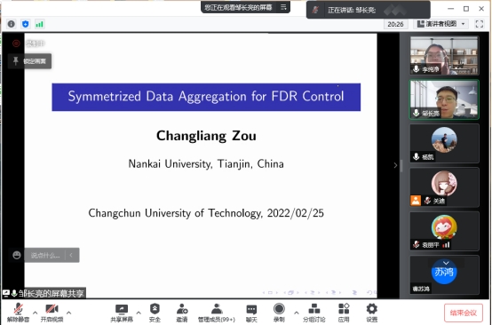The width and height of the screenshot is (492, 325).
Task: Open the manage members (管理成员) panel
Action: (x=216, y=313)
